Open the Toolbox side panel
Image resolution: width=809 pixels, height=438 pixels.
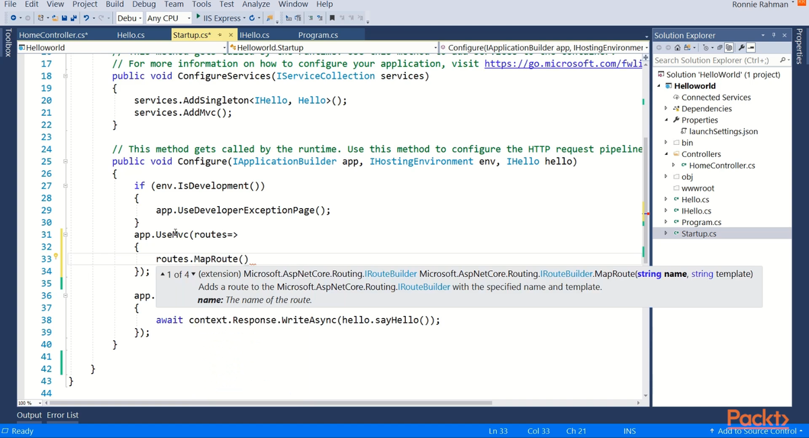click(7, 42)
